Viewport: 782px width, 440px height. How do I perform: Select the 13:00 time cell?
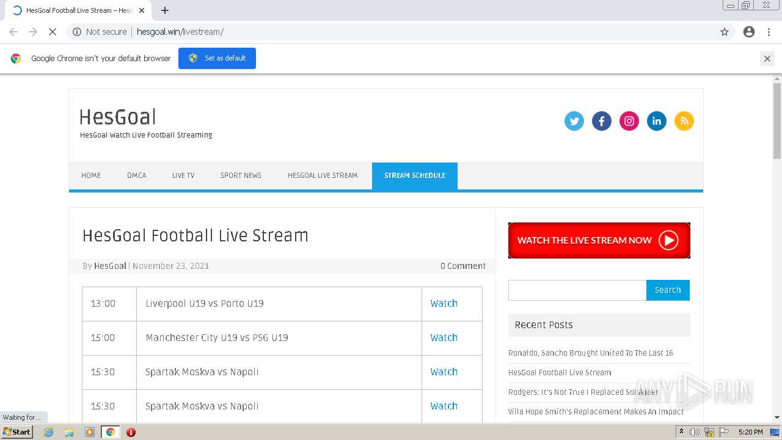(109, 304)
